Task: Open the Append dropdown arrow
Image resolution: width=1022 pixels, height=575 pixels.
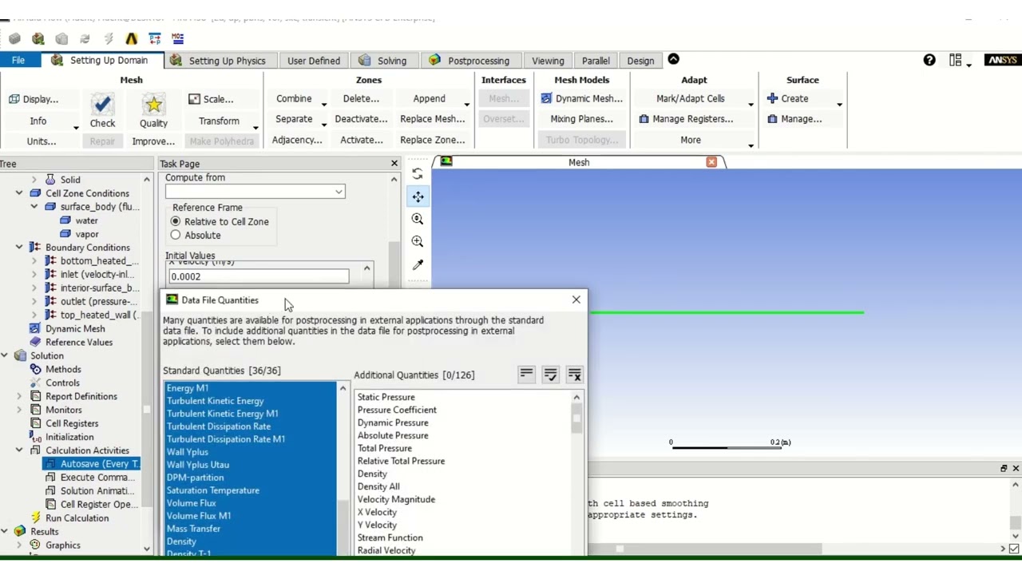Action: pos(466,105)
